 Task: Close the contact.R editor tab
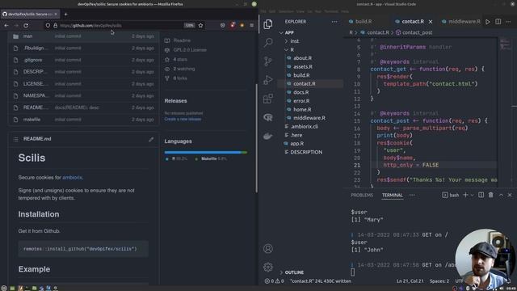tap(431, 22)
